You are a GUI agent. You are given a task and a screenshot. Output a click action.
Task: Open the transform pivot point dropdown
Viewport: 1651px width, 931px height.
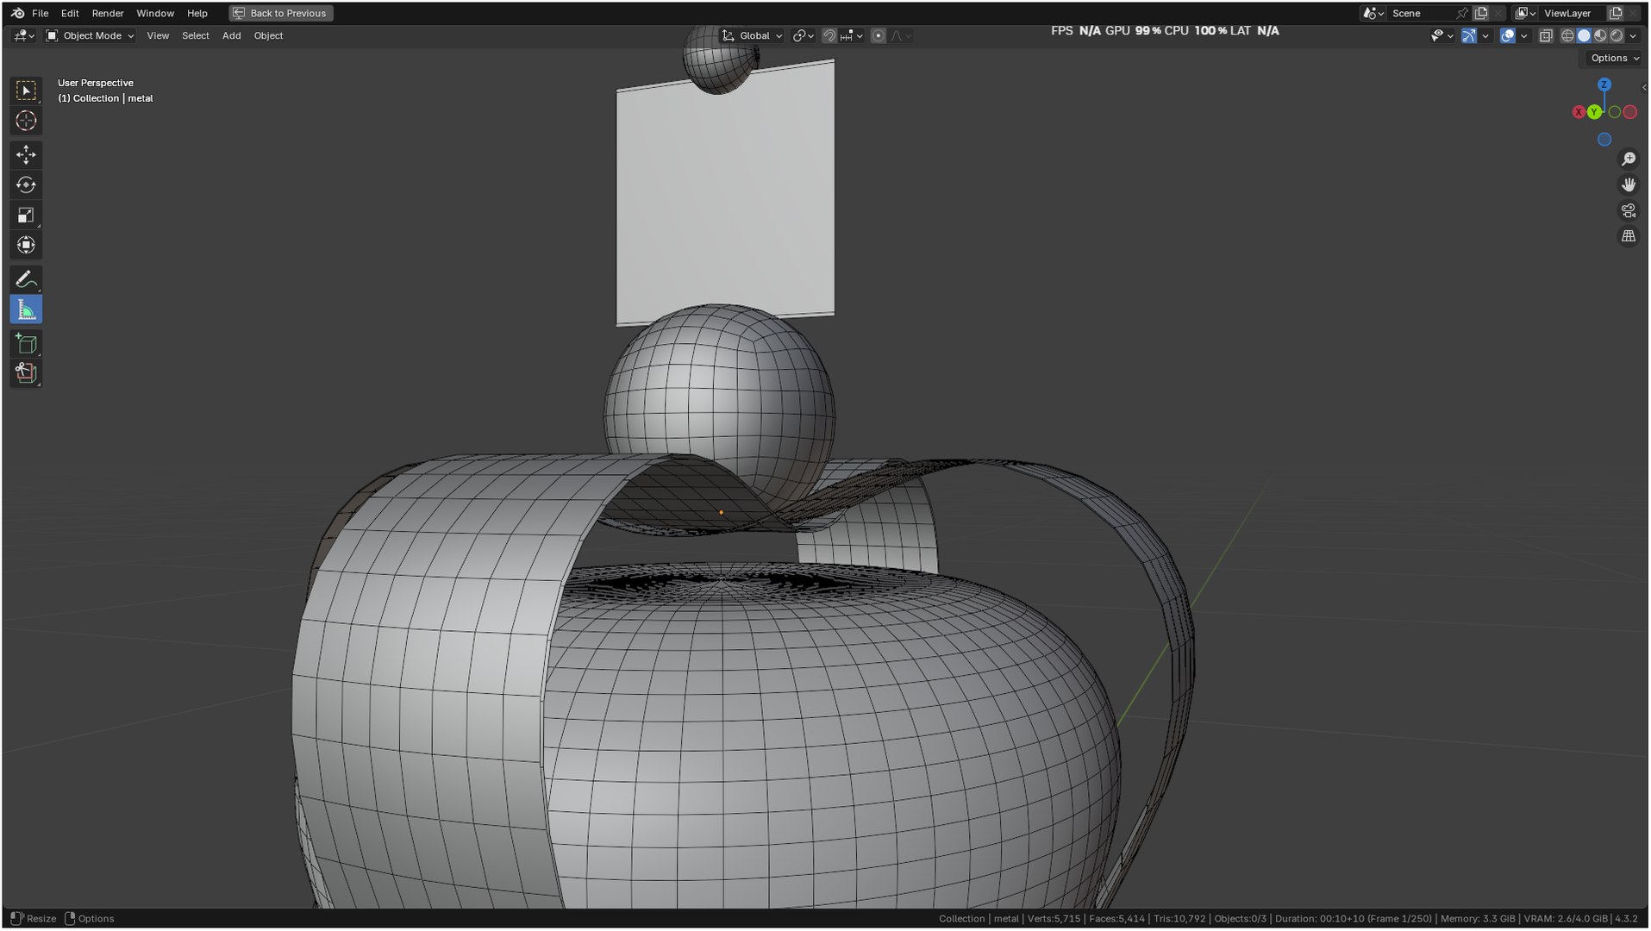(804, 35)
